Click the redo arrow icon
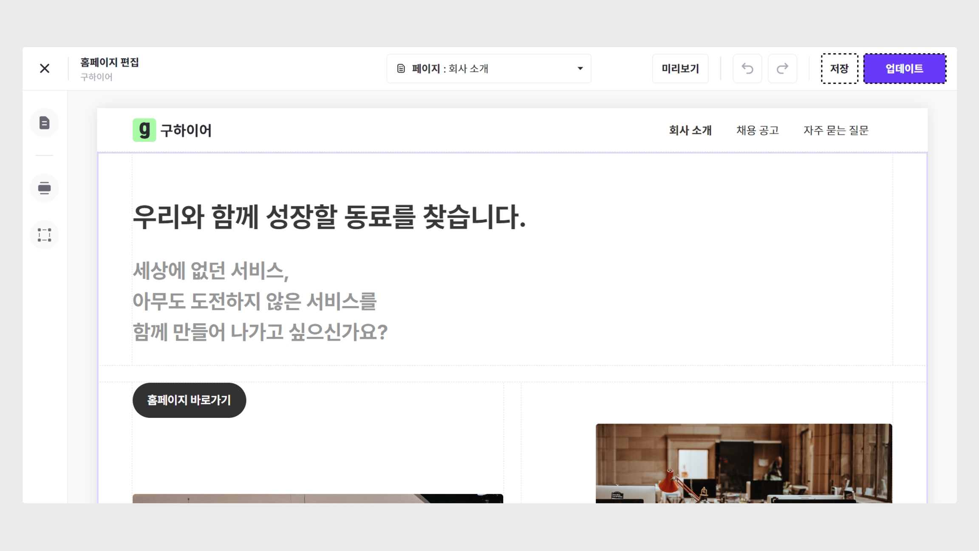The height and width of the screenshot is (551, 979). point(782,68)
